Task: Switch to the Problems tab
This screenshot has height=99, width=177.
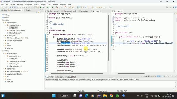Action: [60, 77]
